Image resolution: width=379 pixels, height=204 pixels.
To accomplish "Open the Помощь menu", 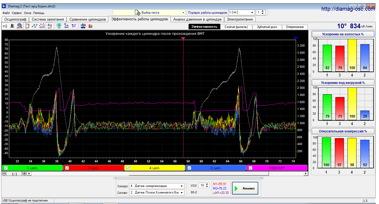I will (x=39, y=13).
